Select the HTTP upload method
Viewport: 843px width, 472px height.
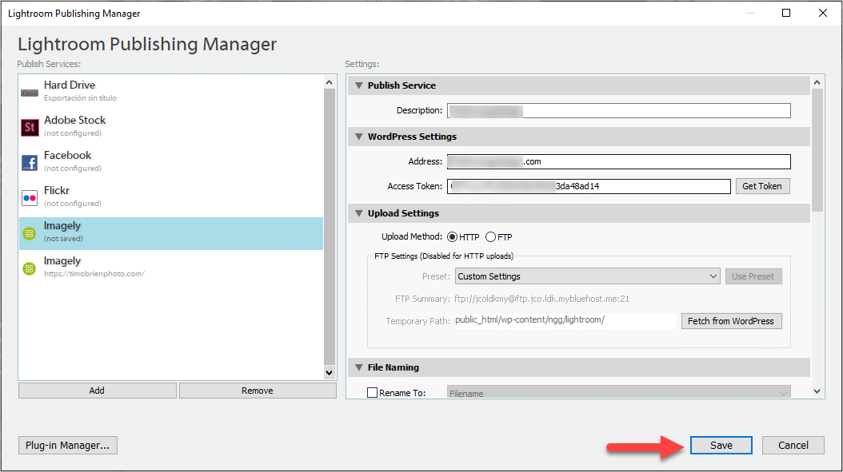pyautogui.click(x=452, y=237)
